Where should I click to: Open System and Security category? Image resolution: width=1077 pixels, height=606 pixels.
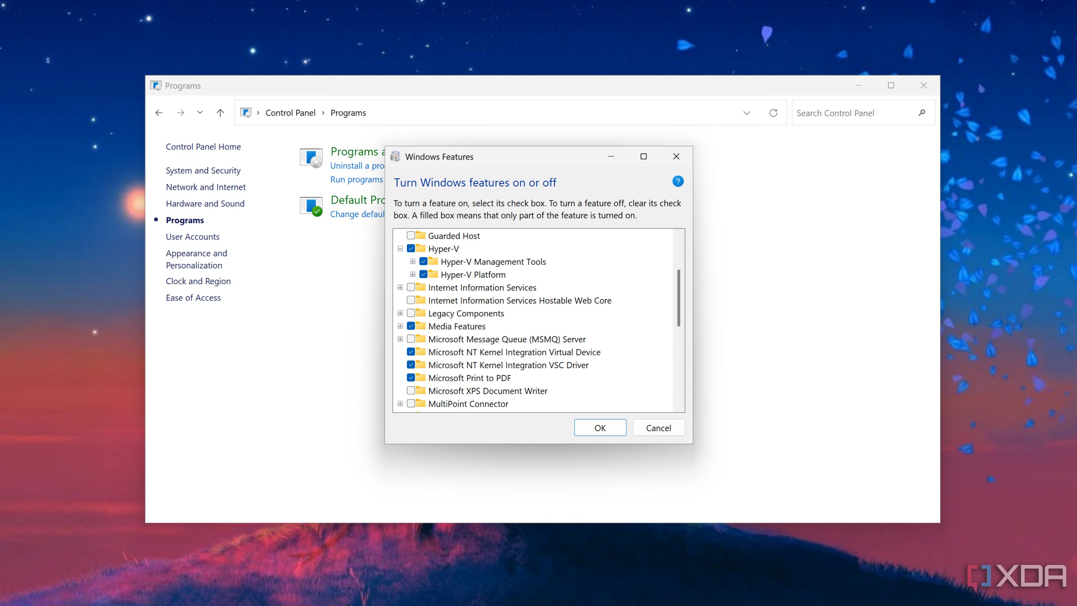click(x=203, y=171)
